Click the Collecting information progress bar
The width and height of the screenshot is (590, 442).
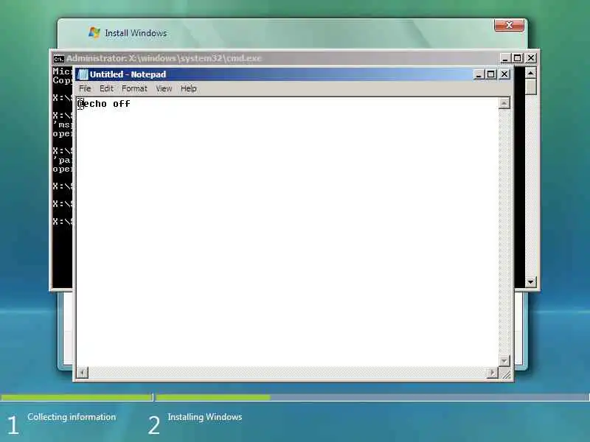tap(77, 397)
